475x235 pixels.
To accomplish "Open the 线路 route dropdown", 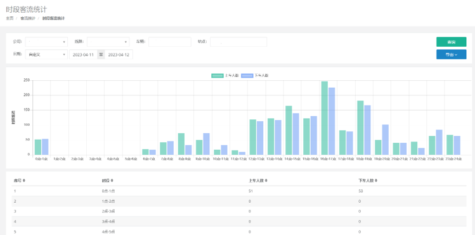I will pos(108,42).
